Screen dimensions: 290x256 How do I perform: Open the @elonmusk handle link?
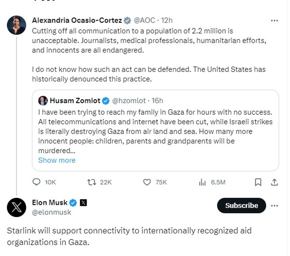(x=51, y=212)
